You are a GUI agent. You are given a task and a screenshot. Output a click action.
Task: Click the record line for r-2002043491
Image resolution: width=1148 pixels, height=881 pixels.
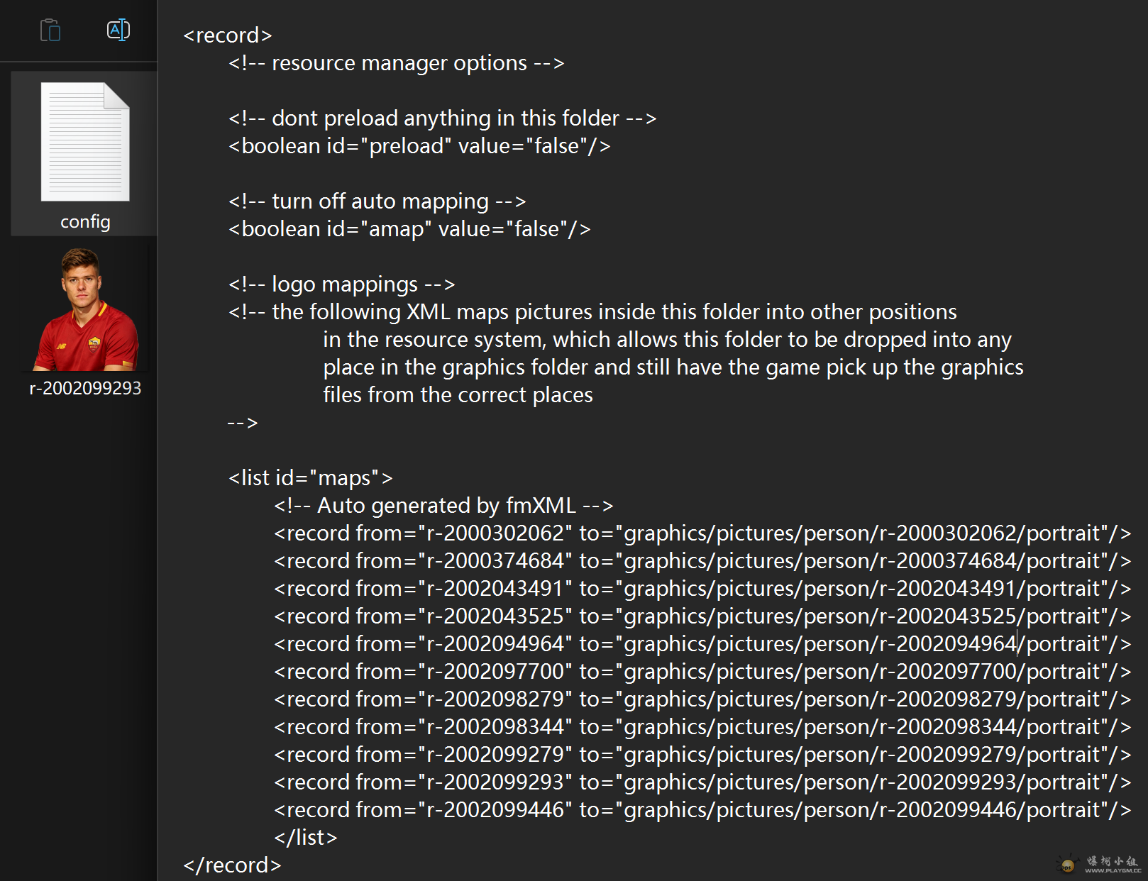(702, 588)
